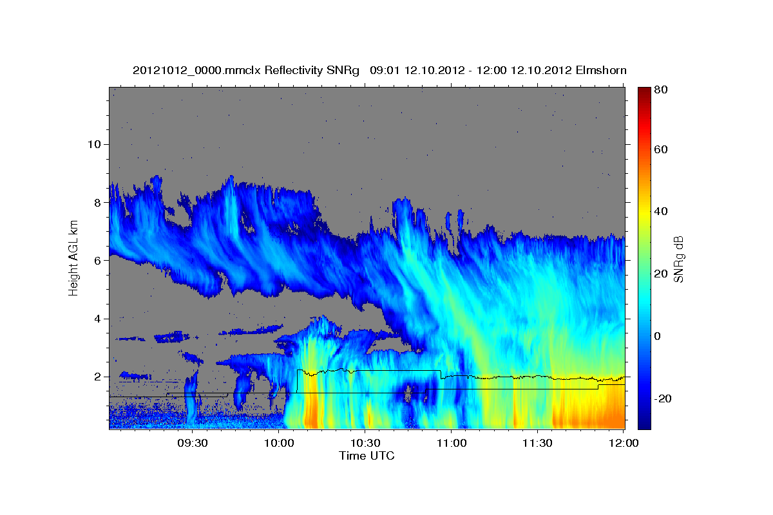Image resolution: width=773 pixels, height=515 pixels.
Task: Click the dark blue bottom of colorbar
Action: click(x=644, y=424)
